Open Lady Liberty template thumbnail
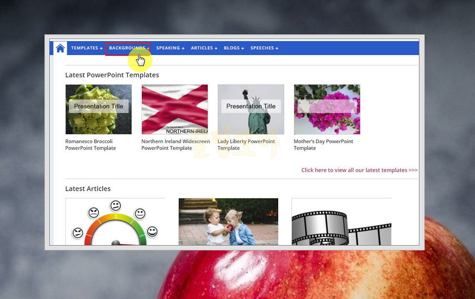475x299 pixels. (x=251, y=109)
